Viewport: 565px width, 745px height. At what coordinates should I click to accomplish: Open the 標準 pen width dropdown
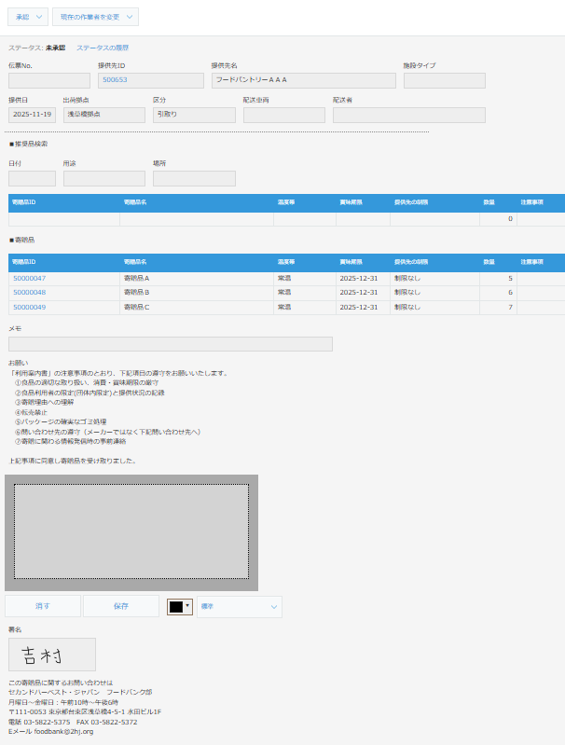pyautogui.click(x=239, y=607)
